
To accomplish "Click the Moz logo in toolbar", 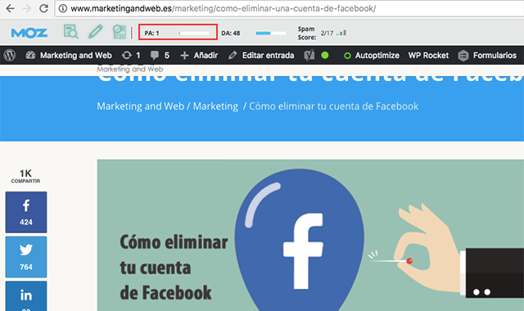I will pyautogui.click(x=29, y=33).
